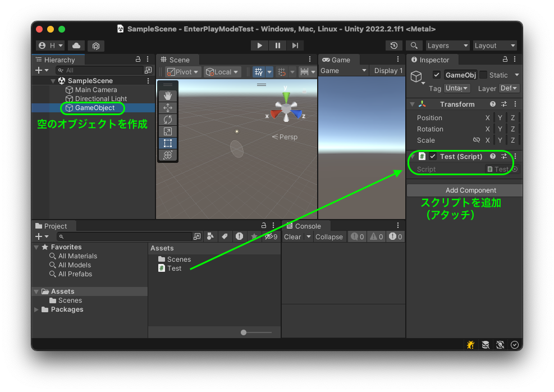Open the Hierarchy search-by-type icon

tap(148, 70)
